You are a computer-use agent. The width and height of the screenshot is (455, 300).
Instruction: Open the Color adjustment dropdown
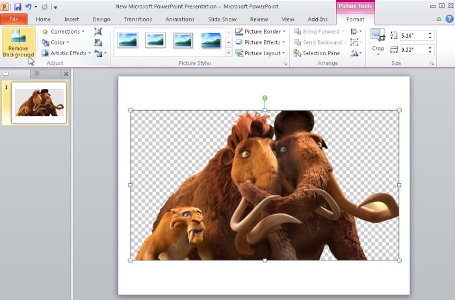[56, 42]
